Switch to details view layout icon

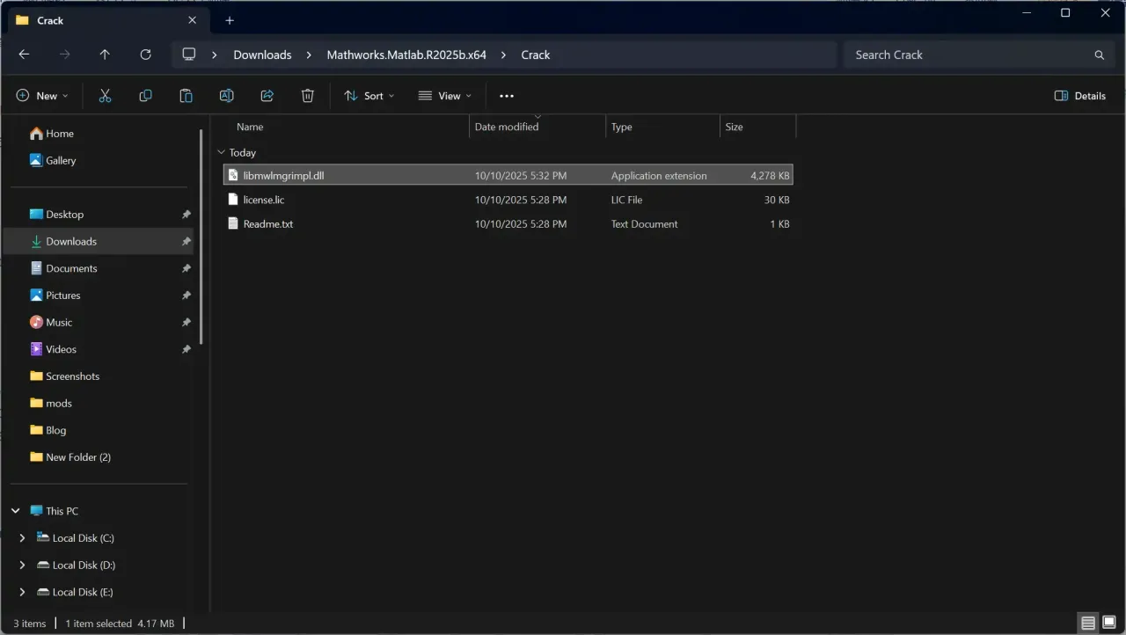[1088, 624]
